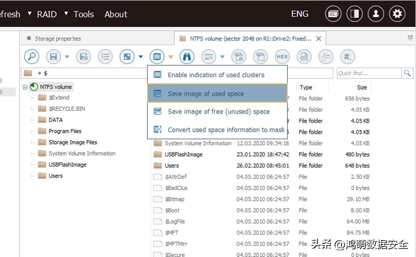The width and height of the screenshot is (416, 257).
Task: Open the HEX viewer icon
Action: (282, 57)
